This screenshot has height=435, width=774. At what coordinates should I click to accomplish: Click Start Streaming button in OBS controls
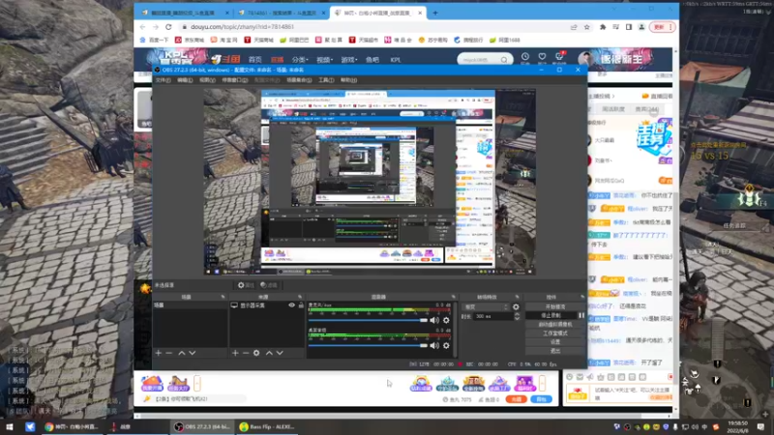point(555,306)
